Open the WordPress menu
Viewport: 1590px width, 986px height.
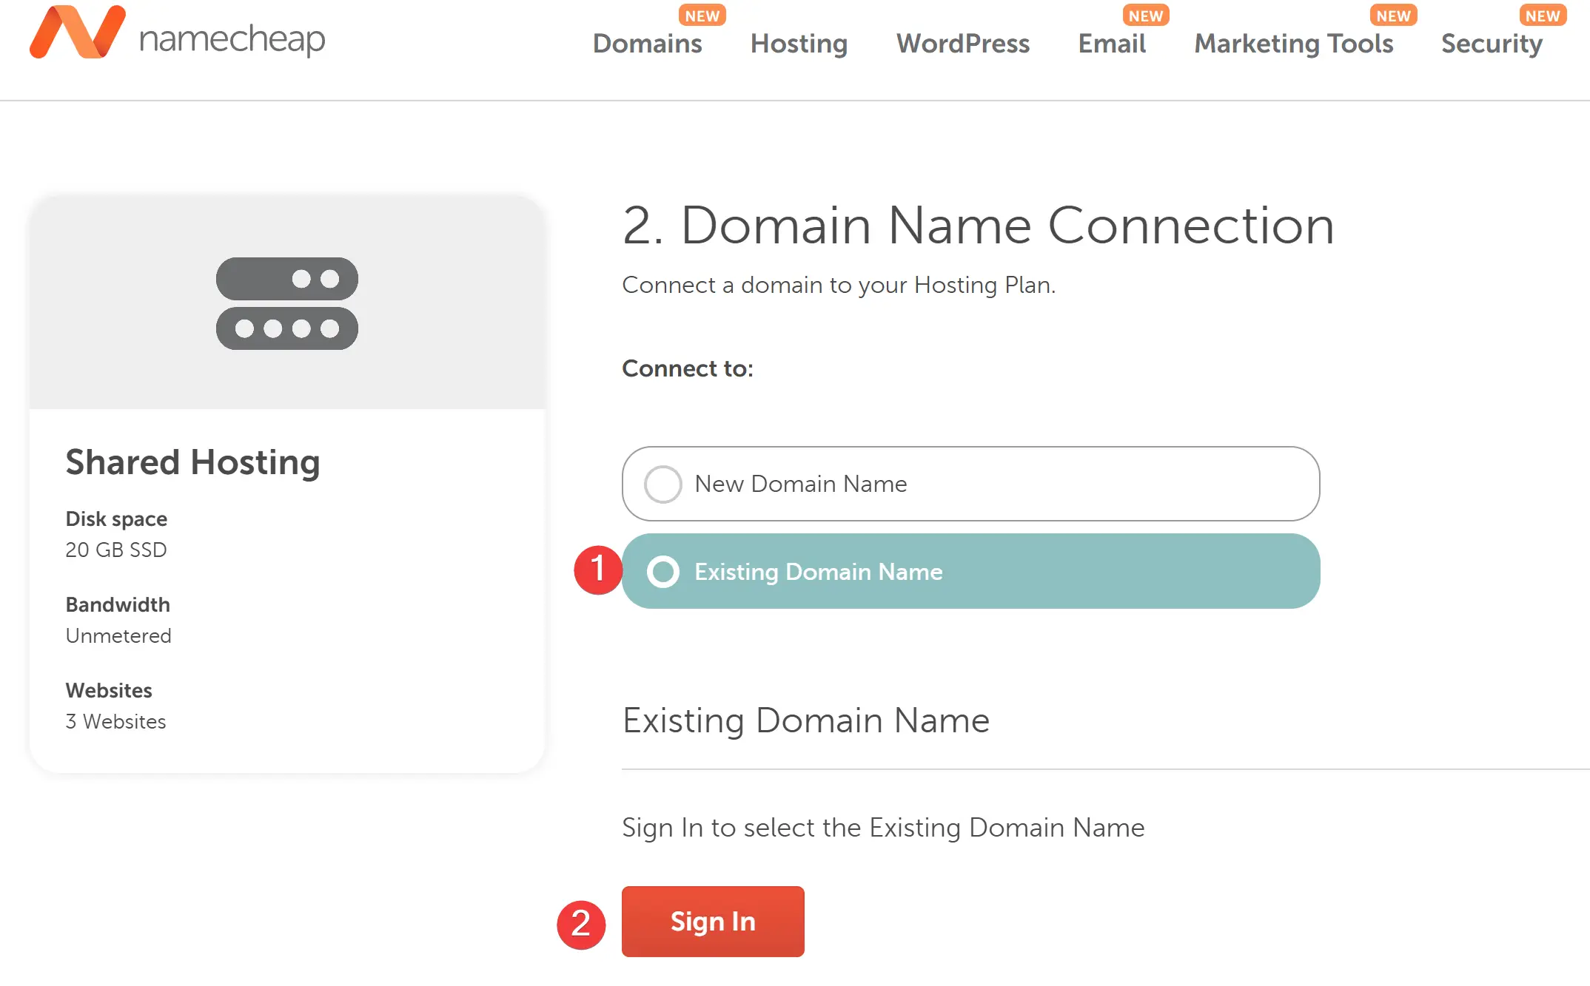point(962,44)
